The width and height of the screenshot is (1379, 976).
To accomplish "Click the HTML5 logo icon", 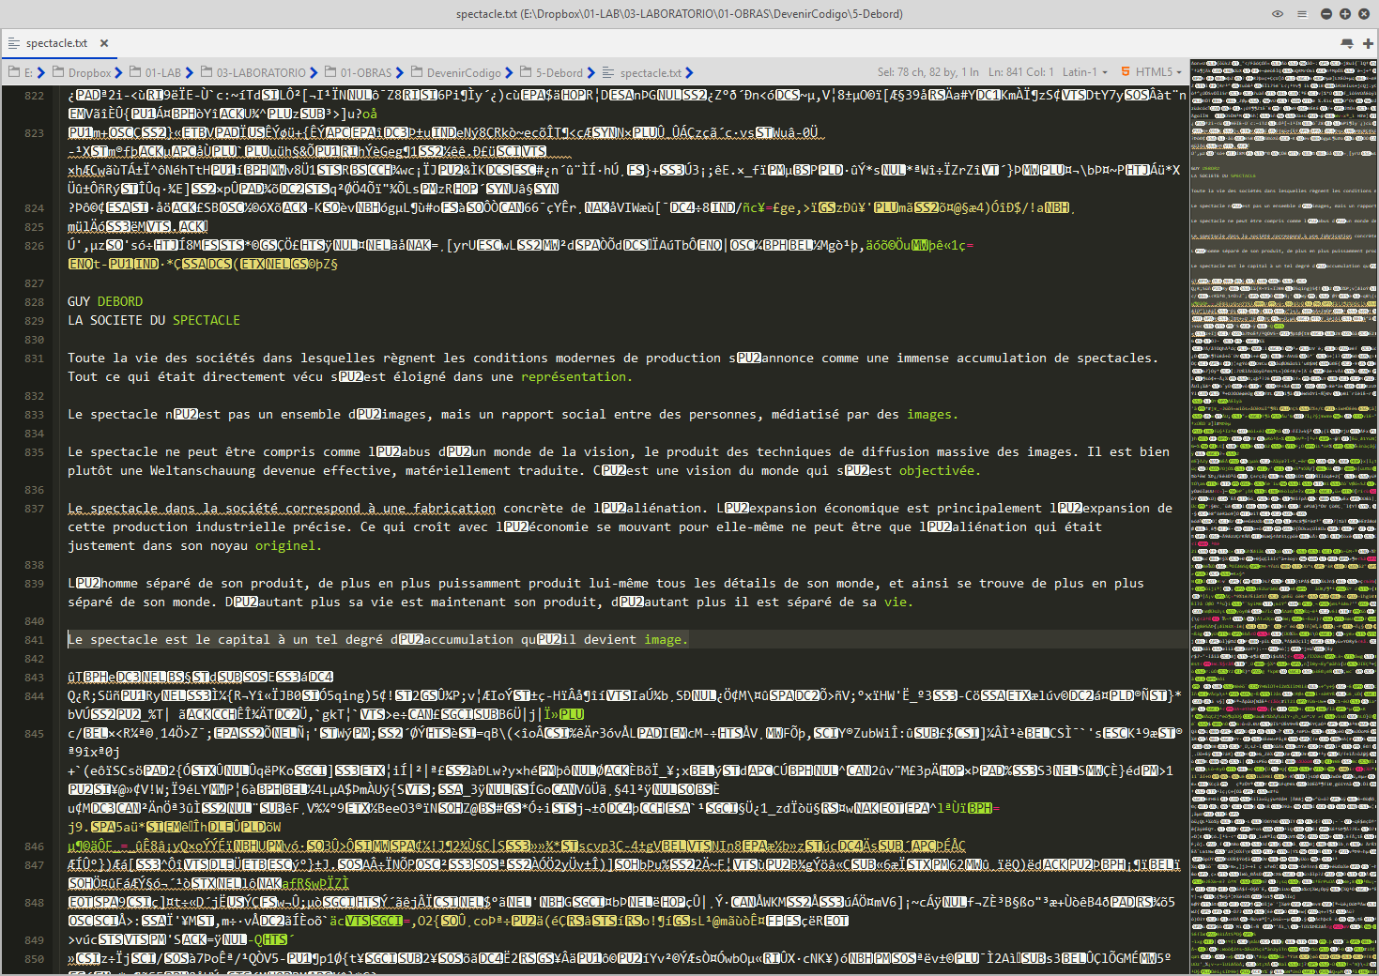I will point(1126,72).
